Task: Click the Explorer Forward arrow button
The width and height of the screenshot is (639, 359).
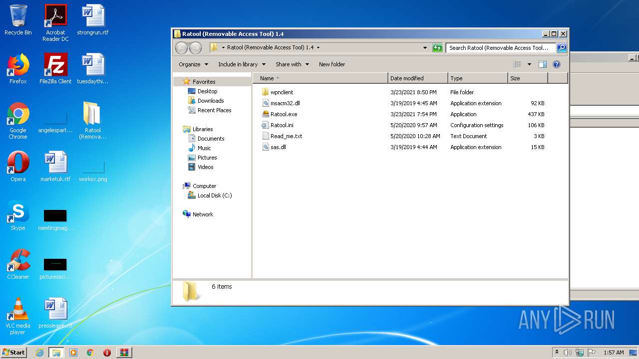Action: point(195,48)
